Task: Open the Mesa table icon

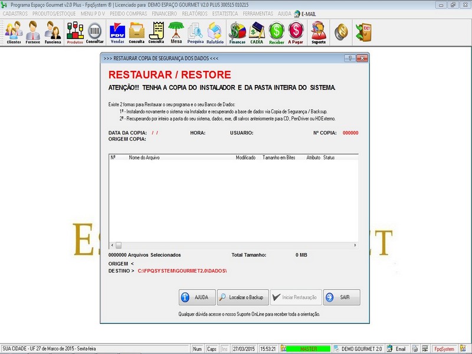Action: coord(176,32)
